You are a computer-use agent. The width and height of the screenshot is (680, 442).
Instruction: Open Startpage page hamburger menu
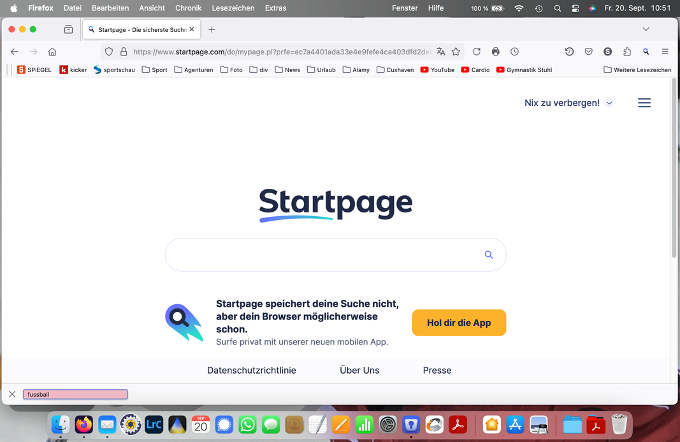pos(644,103)
